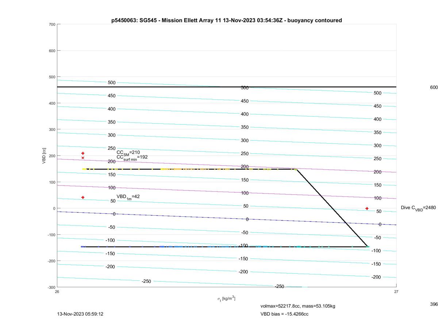Click the diagonal black line segment
This screenshot has height=323, width=438.
click(x=332, y=208)
